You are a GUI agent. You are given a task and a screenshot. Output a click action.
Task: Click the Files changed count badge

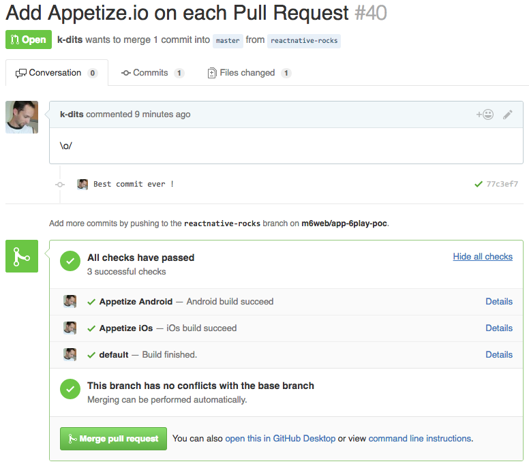point(286,73)
